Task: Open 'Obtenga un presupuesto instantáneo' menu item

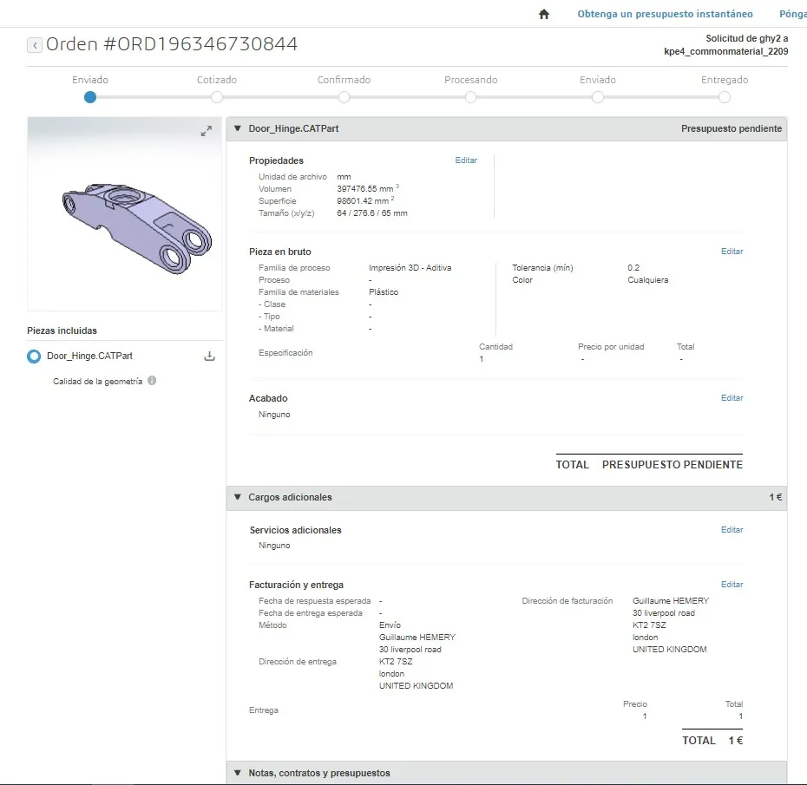Action: [x=665, y=14]
